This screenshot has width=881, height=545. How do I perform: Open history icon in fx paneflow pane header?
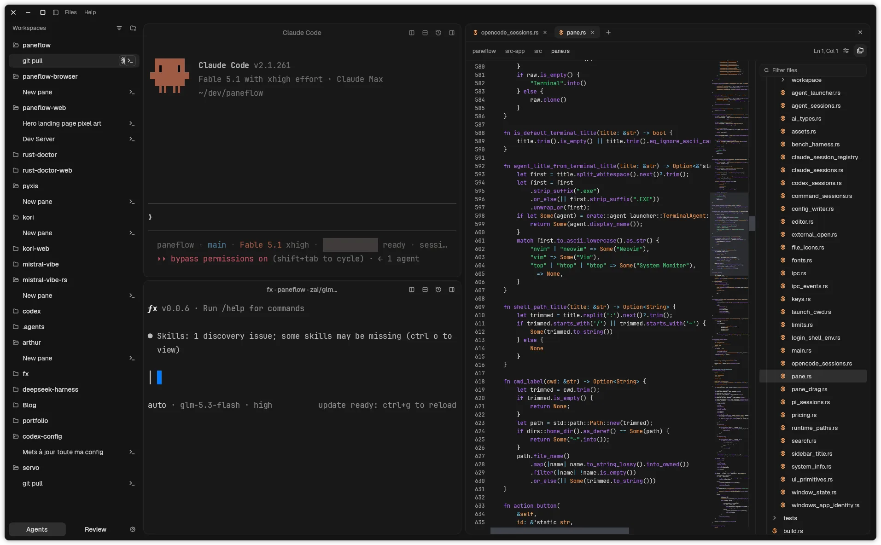[438, 290]
